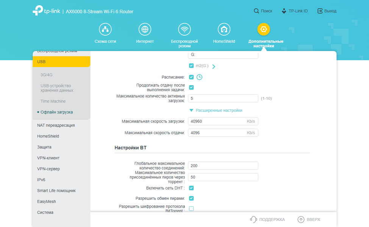
Task: Open Smart Life помощник in sidebar
Action: (x=56, y=191)
